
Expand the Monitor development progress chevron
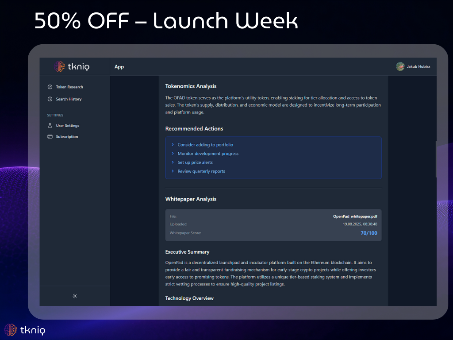[x=173, y=154]
